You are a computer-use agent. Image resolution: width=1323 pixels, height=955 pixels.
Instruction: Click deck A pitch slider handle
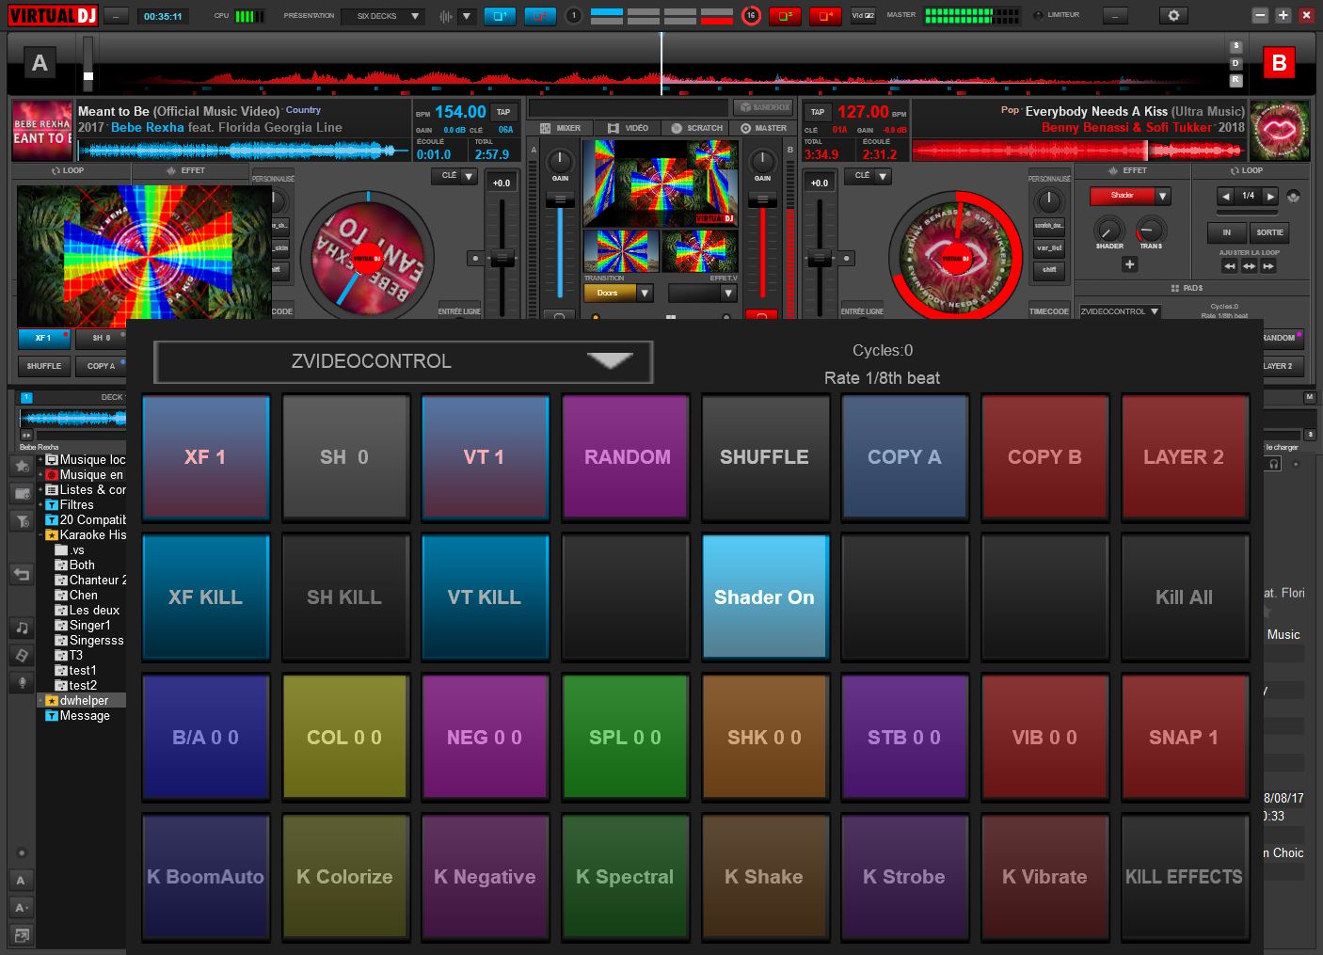[502, 258]
